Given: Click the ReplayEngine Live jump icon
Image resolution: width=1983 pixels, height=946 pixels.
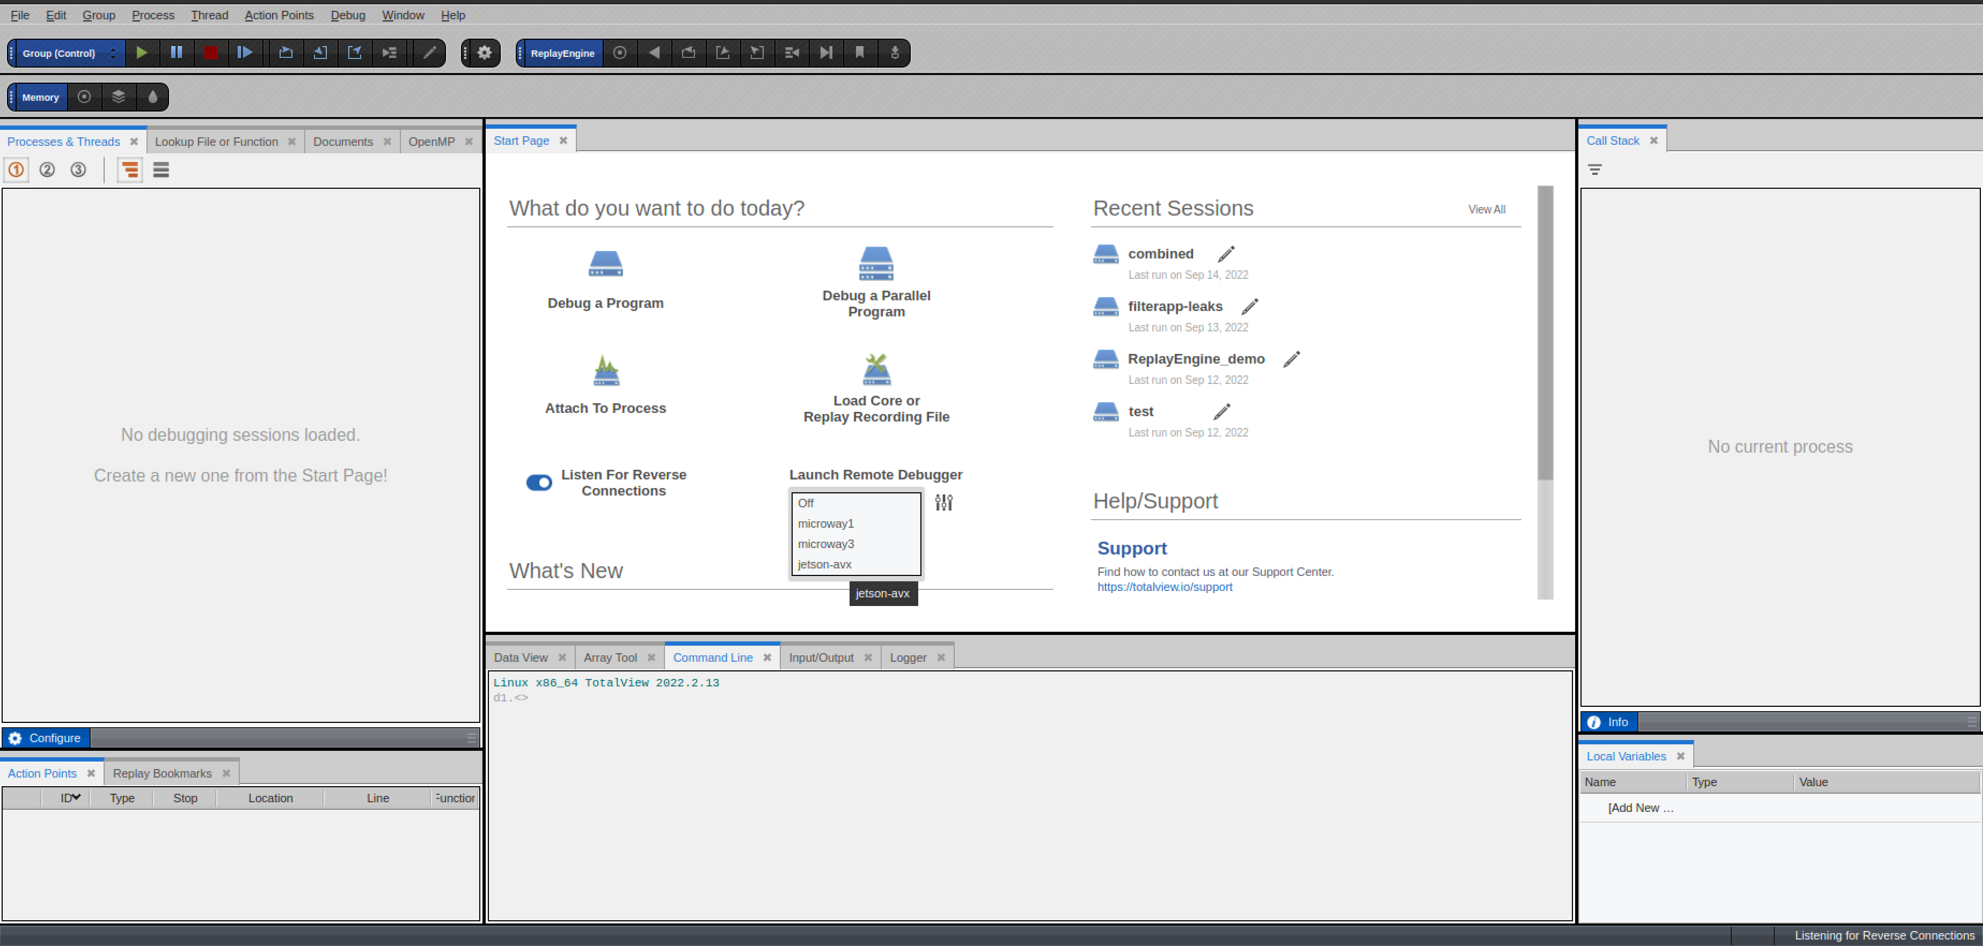Looking at the screenshot, I should [x=826, y=53].
